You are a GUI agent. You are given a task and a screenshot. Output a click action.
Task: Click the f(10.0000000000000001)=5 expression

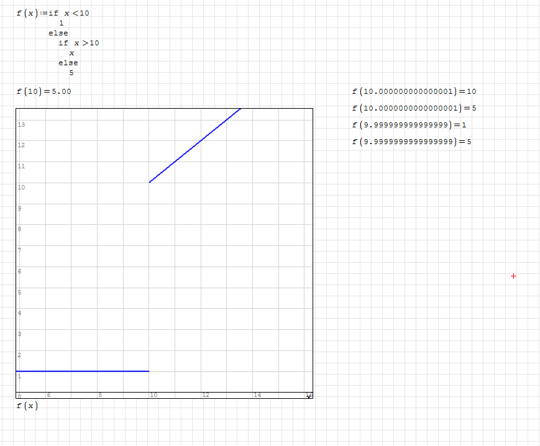(x=414, y=108)
